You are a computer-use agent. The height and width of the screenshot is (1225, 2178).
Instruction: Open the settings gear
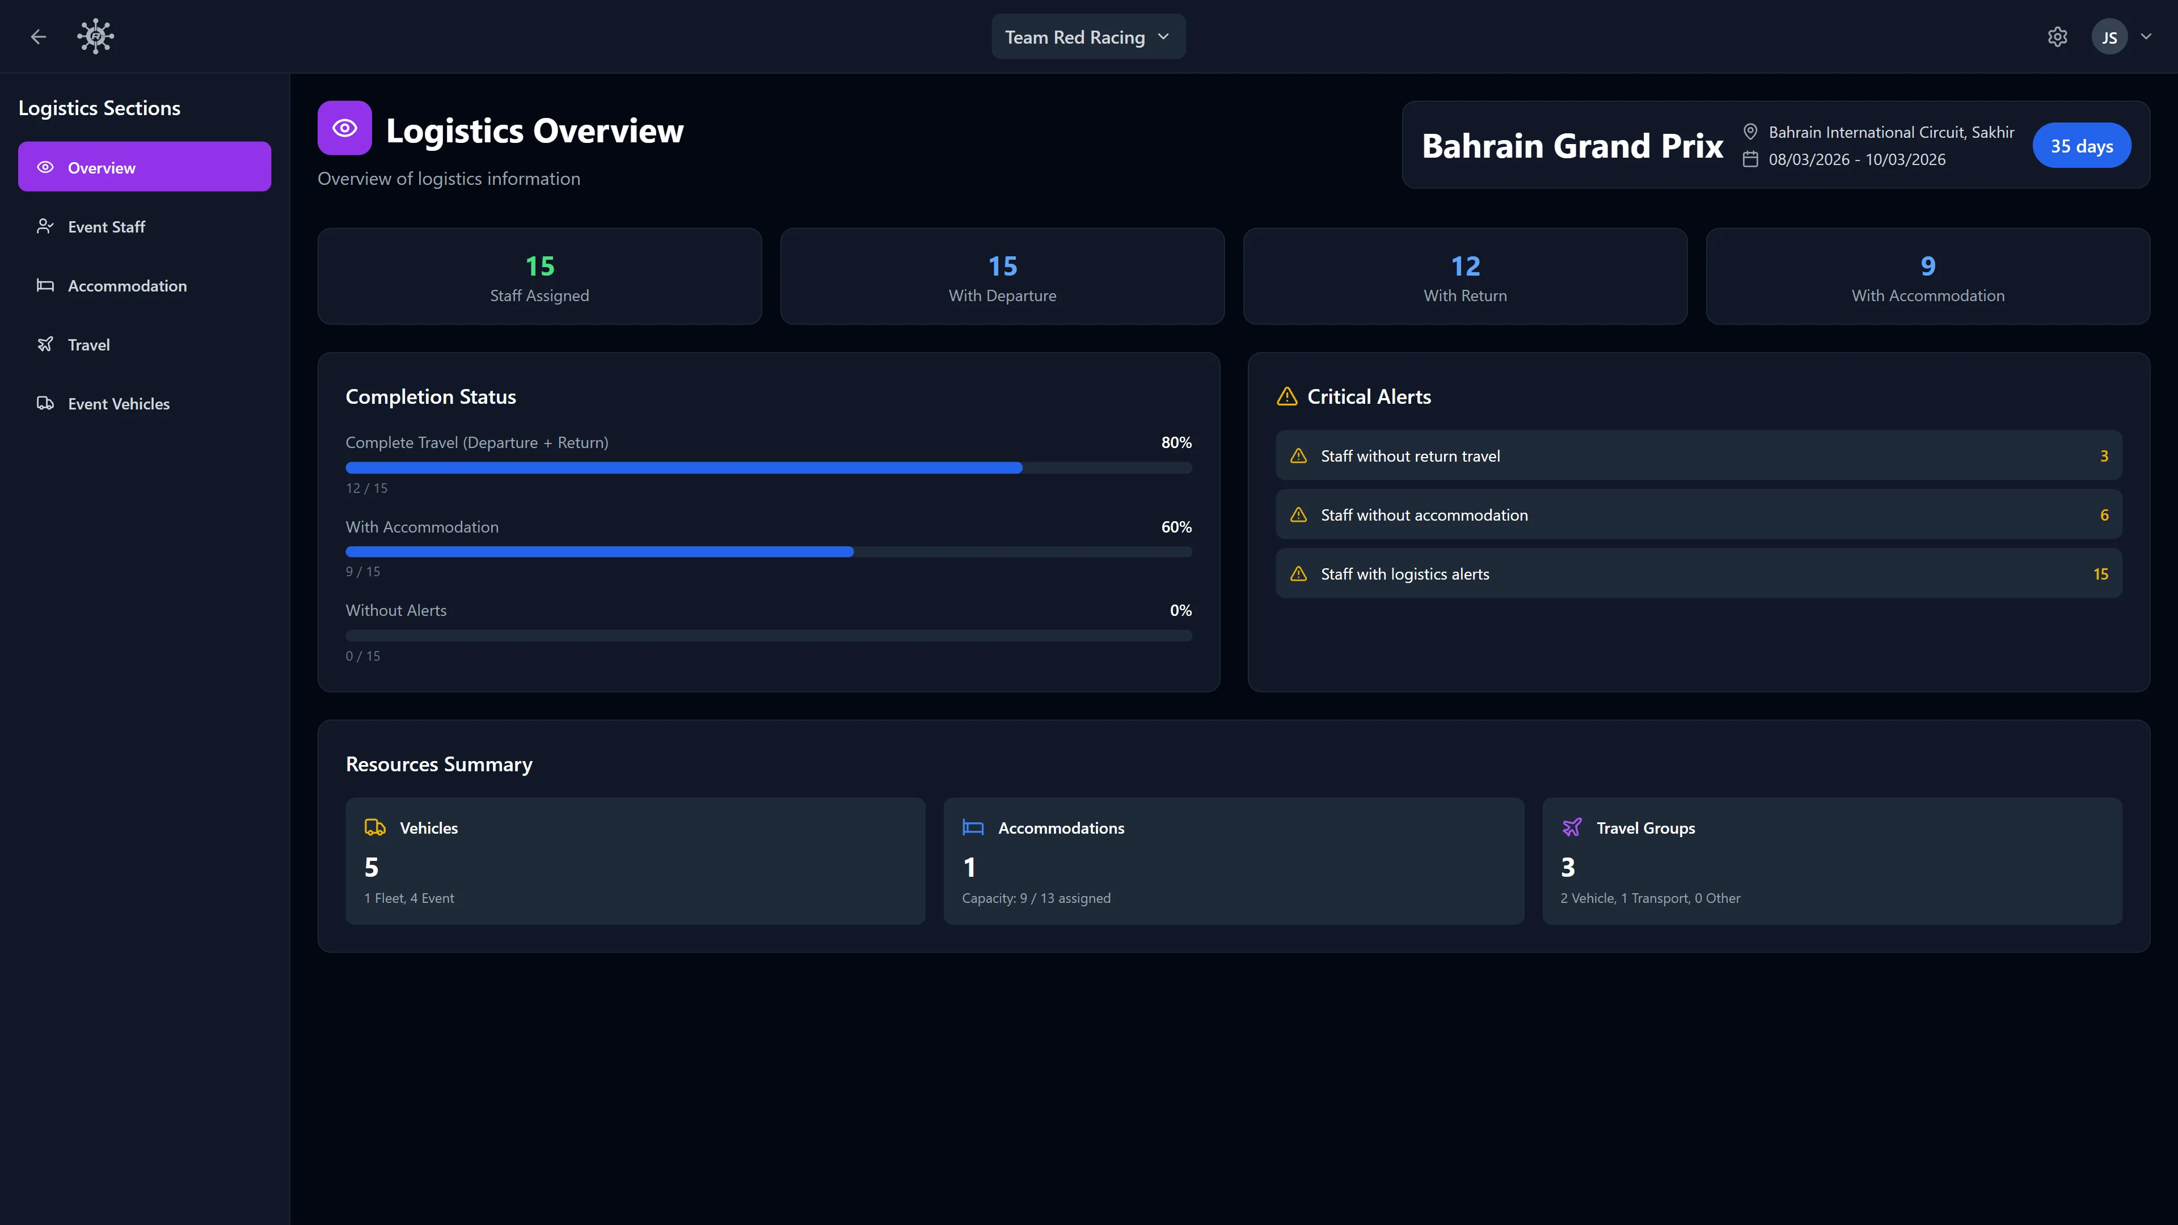pyautogui.click(x=2058, y=36)
